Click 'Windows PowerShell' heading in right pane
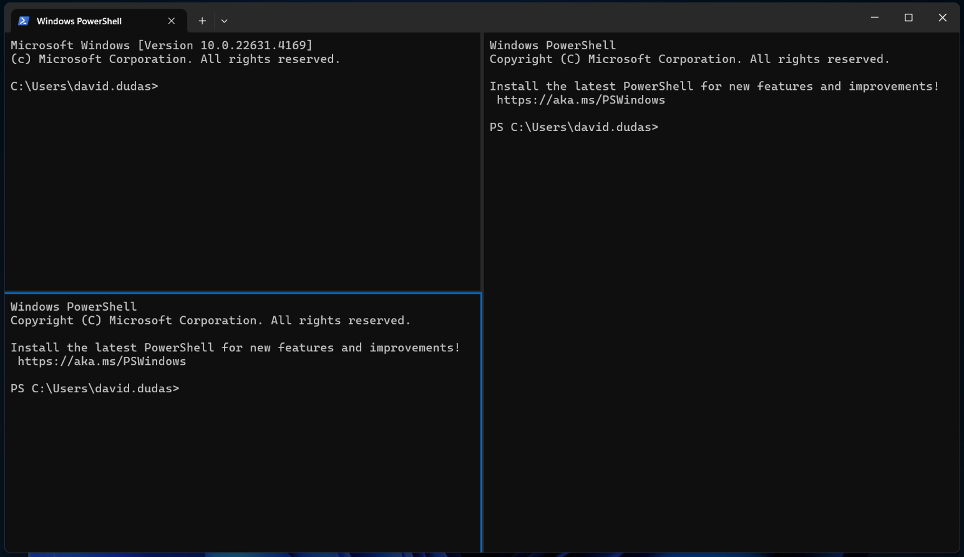Screen dimensions: 964x557 (553, 46)
